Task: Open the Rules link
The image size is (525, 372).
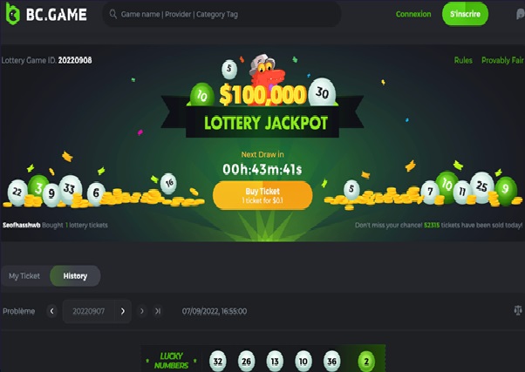Action: [463, 60]
